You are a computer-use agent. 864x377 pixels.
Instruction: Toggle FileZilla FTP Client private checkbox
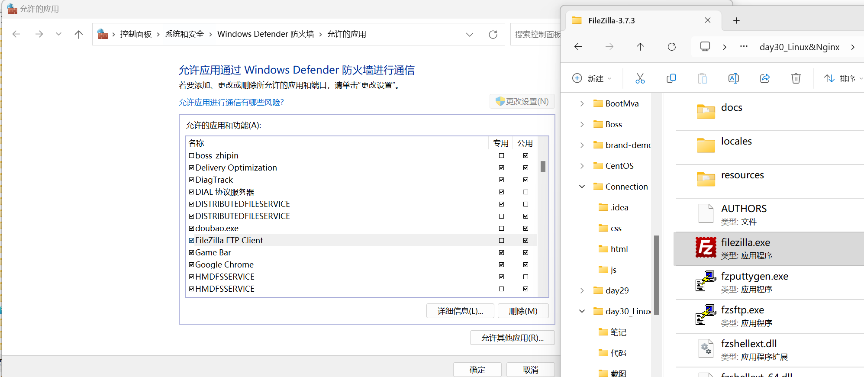501,240
